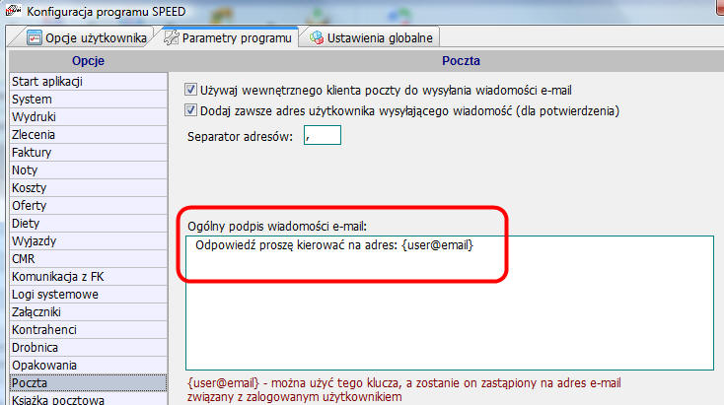
Task: Open the Ustawienia globalne tab
Action: 372,37
